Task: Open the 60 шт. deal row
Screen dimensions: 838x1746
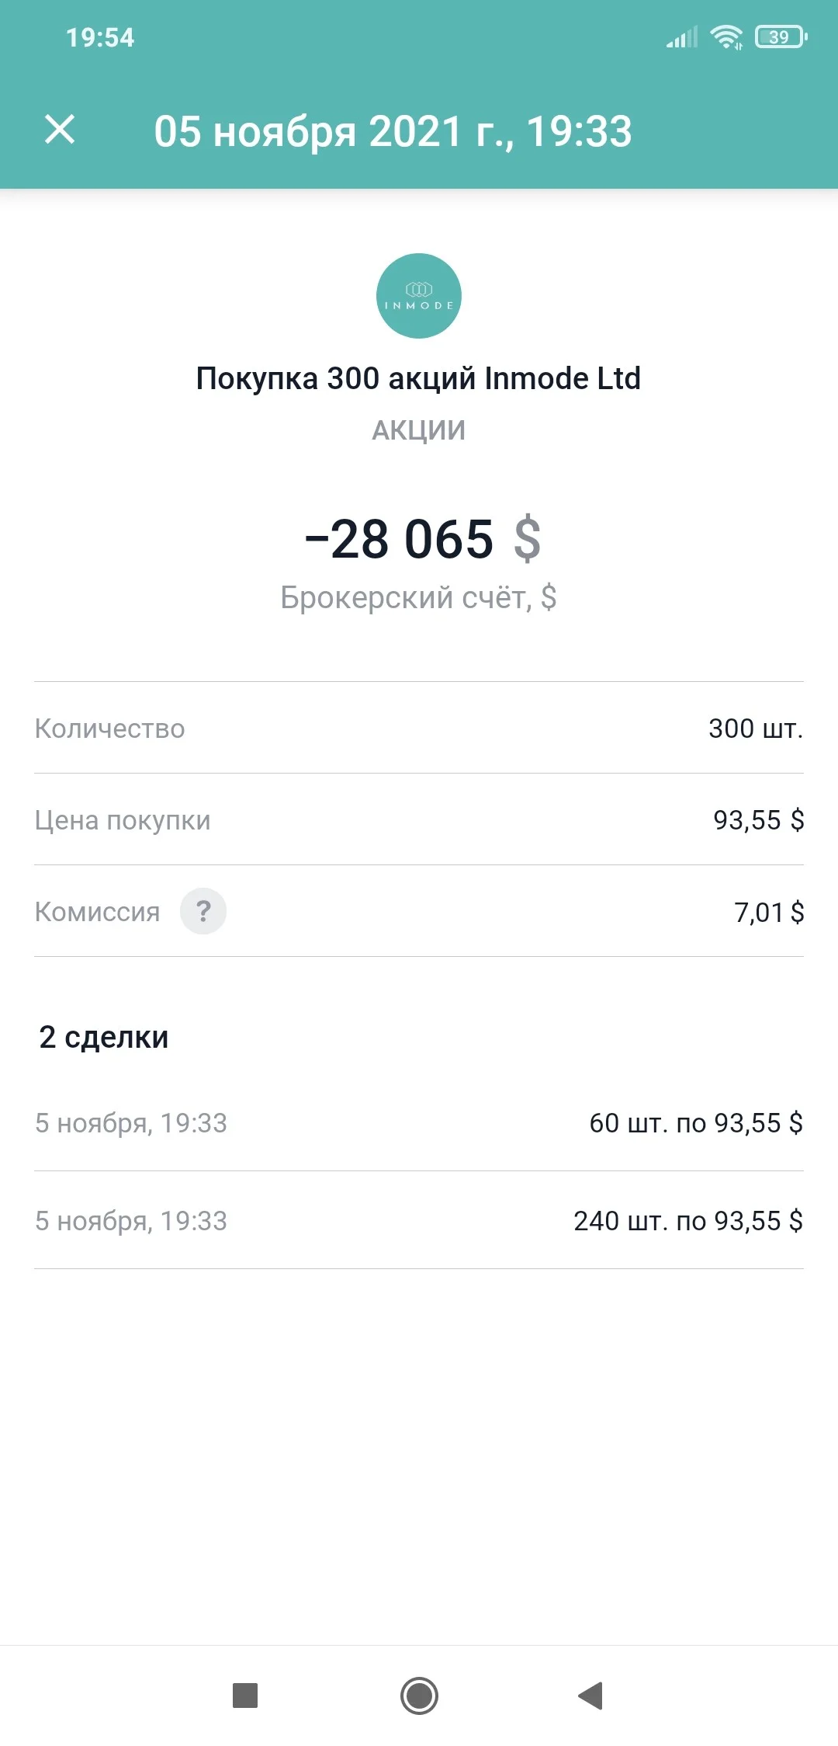Action: [419, 1122]
